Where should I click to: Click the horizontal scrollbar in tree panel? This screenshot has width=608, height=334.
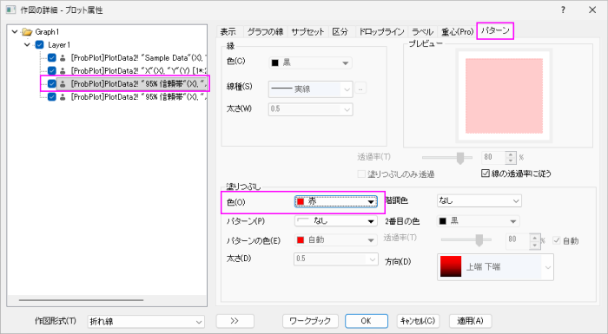pos(82,300)
